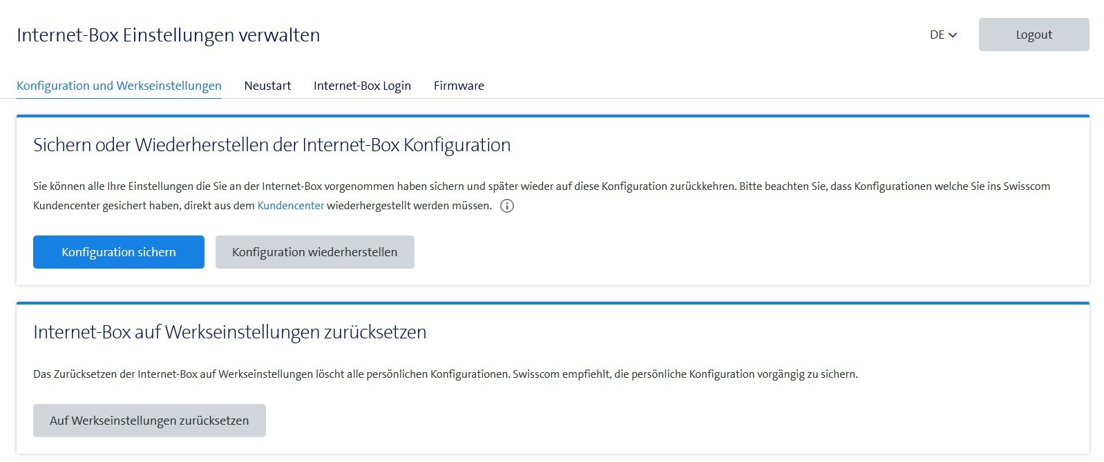Back up the Internet-Box configuration
The height and width of the screenshot is (462, 1104).
[x=118, y=252]
